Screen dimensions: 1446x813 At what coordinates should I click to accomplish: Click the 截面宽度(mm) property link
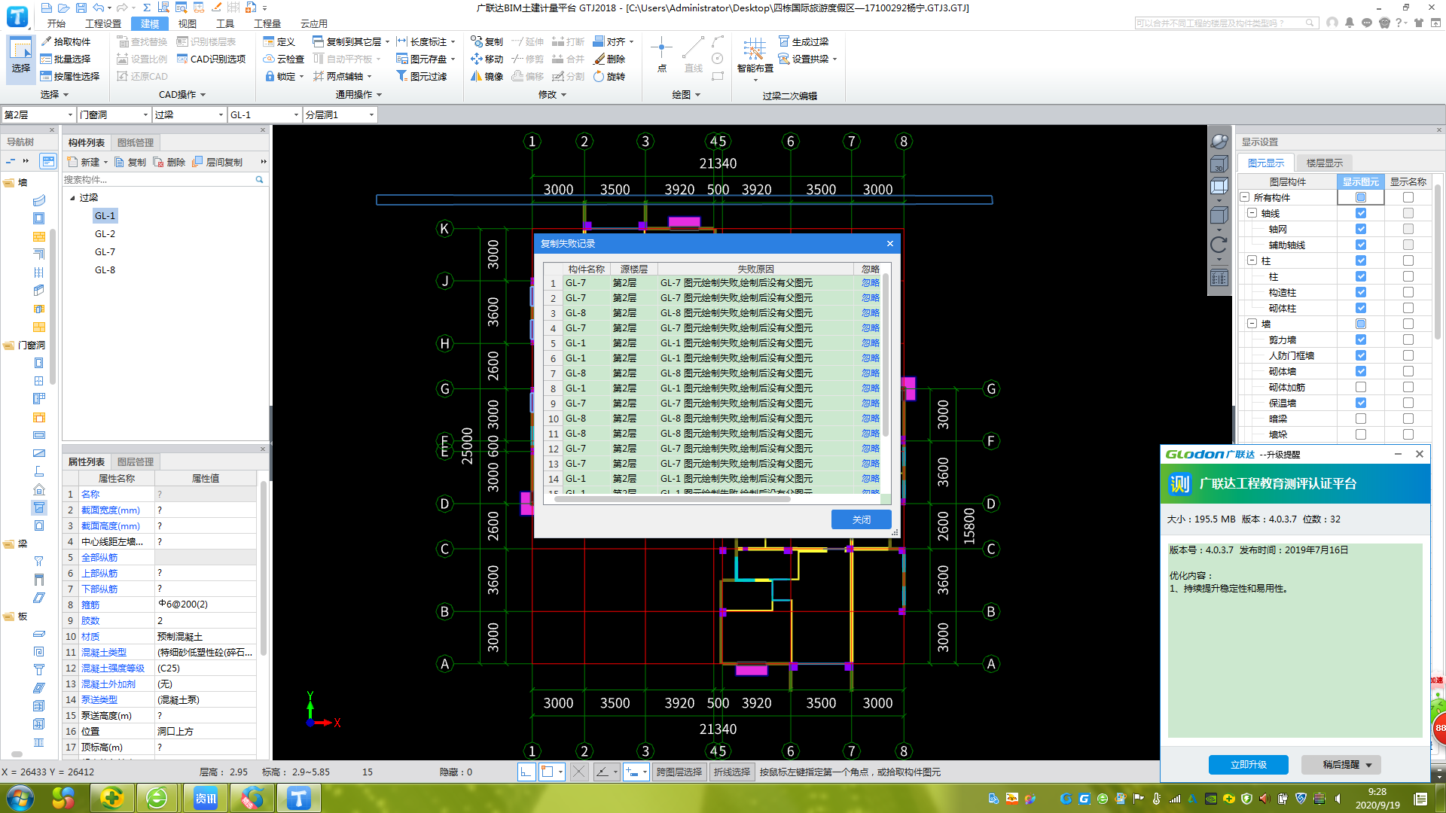111,510
